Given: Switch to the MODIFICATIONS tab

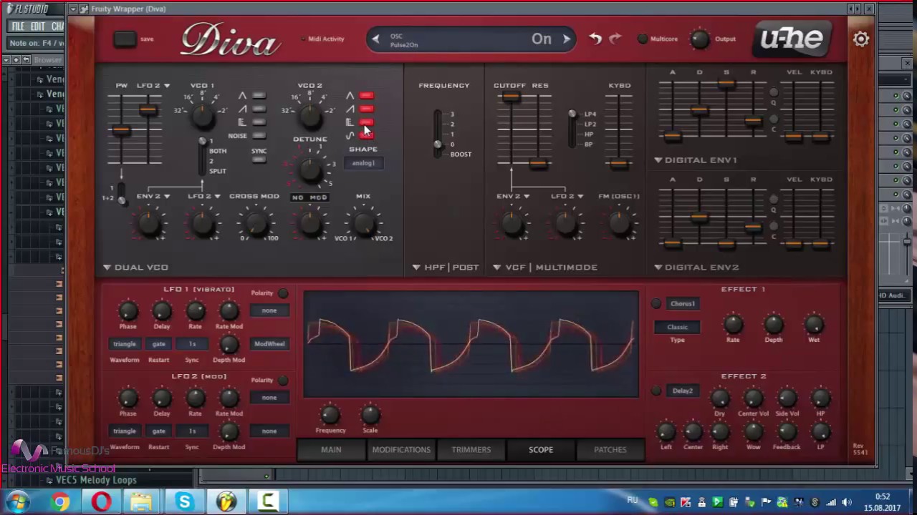Looking at the screenshot, I should (401, 449).
